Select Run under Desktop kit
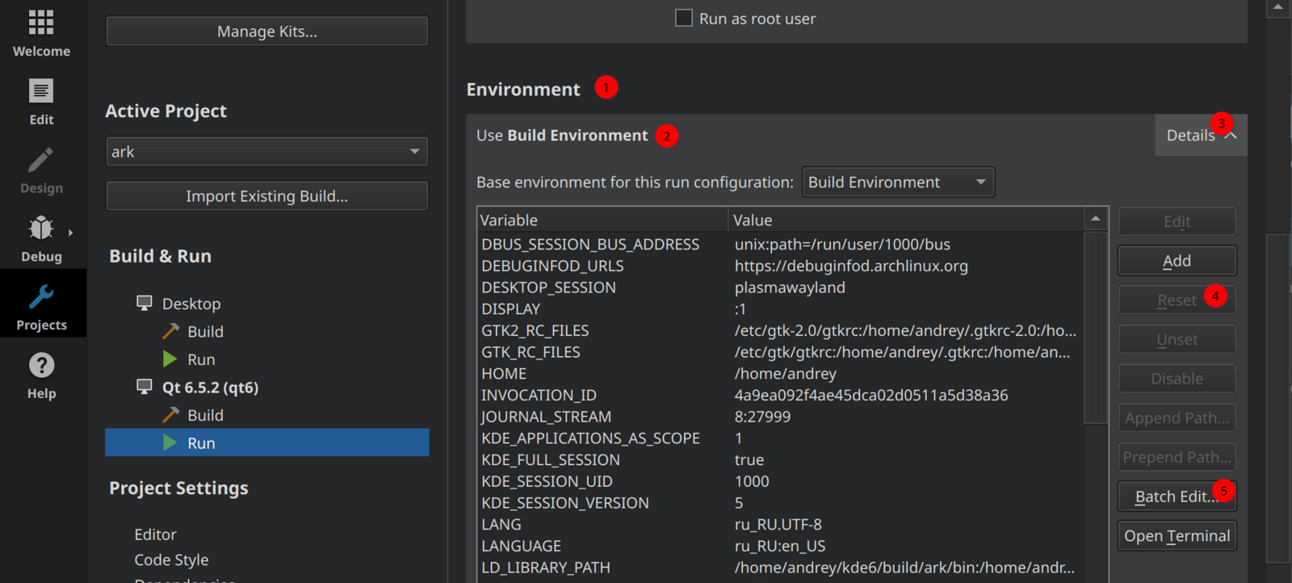The width and height of the screenshot is (1292, 583). pyautogui.click(x=201, y=359)
